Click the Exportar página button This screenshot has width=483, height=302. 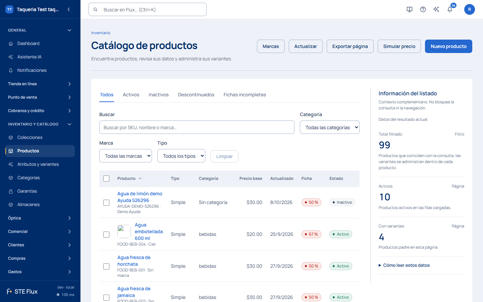[350, 46]
